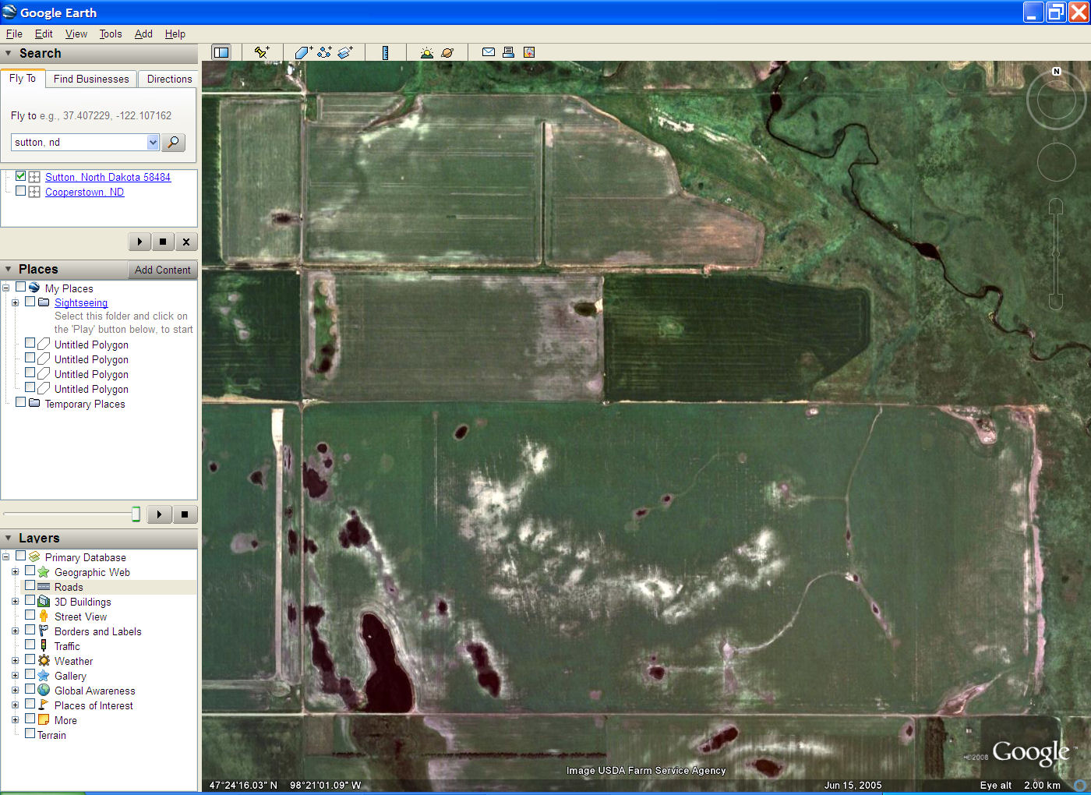Open the Cooperstown, ND link
Screen dimensions: 1091x795
point(84,192)
